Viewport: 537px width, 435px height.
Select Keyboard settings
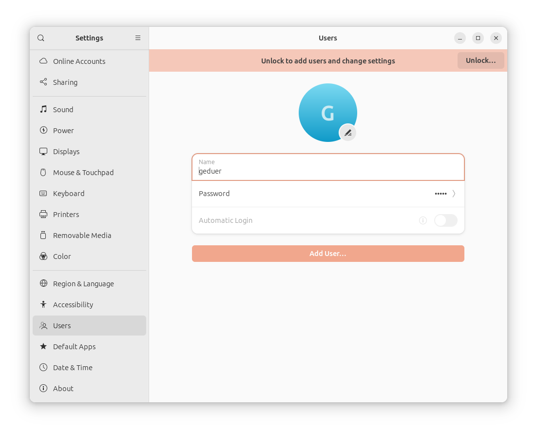[x=89, y=193]
